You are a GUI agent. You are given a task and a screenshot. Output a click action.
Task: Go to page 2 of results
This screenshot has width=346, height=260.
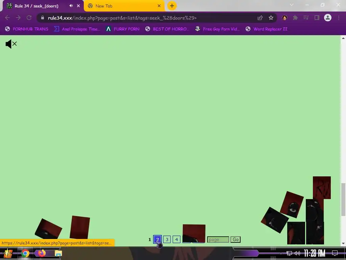point(157,239)
